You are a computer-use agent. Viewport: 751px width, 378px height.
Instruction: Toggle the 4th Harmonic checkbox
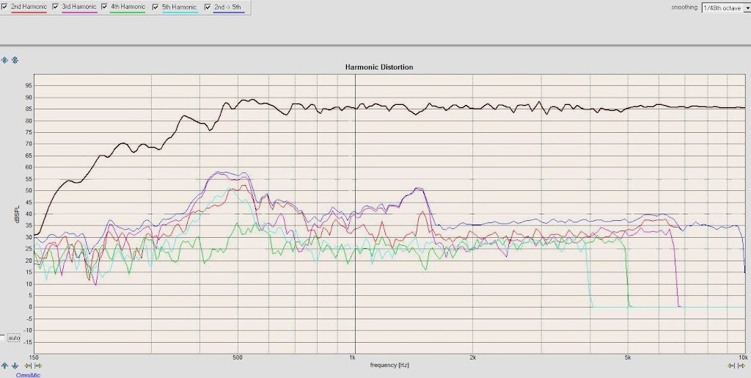tap(104, 7)
